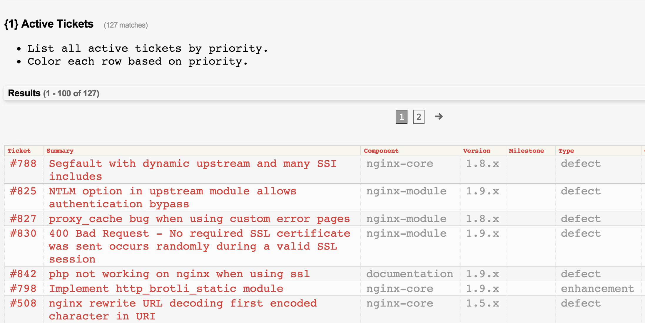Open Segfault with dynamic upstream summary
Viewport: 645px width, 323px height.
pos(193,164)
